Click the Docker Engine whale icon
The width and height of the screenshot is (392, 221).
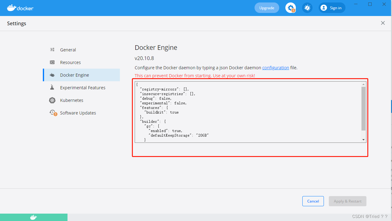(x=52, y=75)
